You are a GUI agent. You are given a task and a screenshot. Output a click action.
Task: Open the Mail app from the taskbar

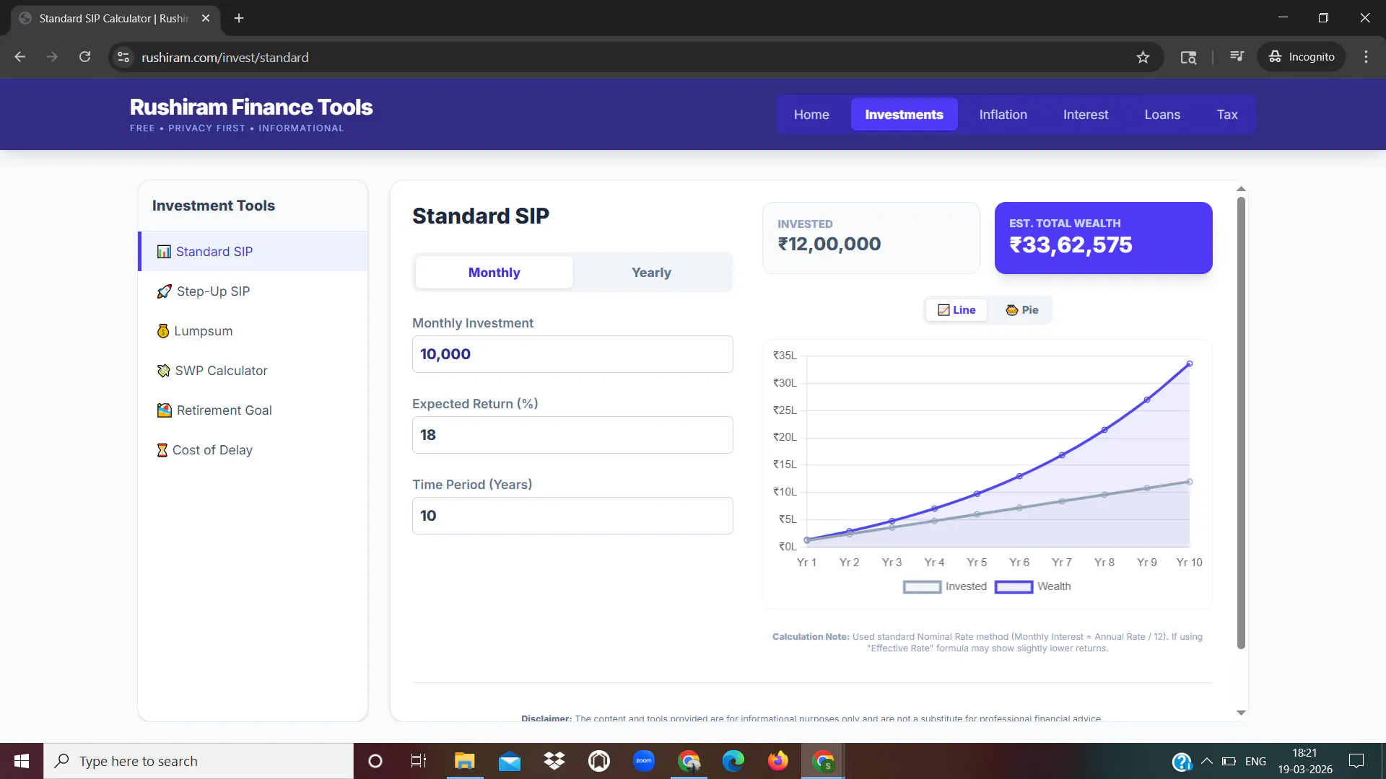pyautogui.click(x=510, y=761)
